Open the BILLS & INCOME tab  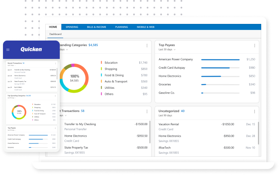(96, 27)
